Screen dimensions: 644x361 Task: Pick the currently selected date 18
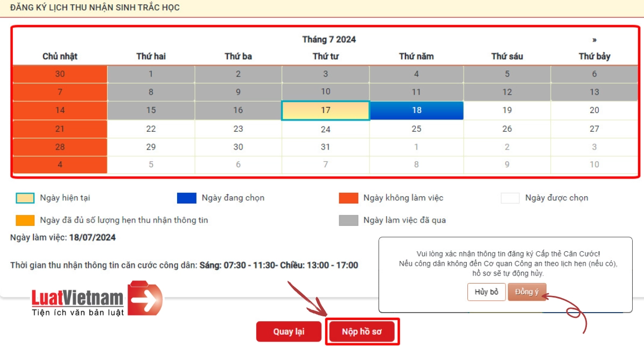(416, 110)
